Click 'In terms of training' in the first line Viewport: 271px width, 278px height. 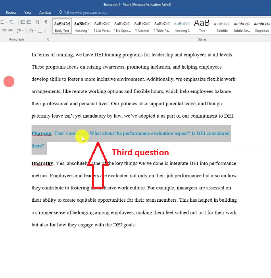pos(52,55)
